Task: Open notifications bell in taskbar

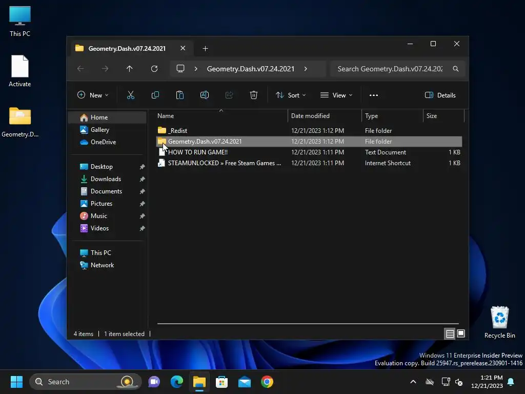Action: pyautogui.click(x=511, y=382)
